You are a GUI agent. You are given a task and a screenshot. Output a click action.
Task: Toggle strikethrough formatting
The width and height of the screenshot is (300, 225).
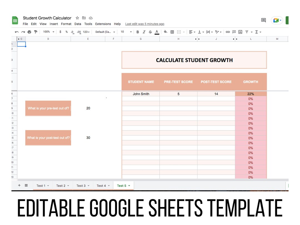pos(150,32)
